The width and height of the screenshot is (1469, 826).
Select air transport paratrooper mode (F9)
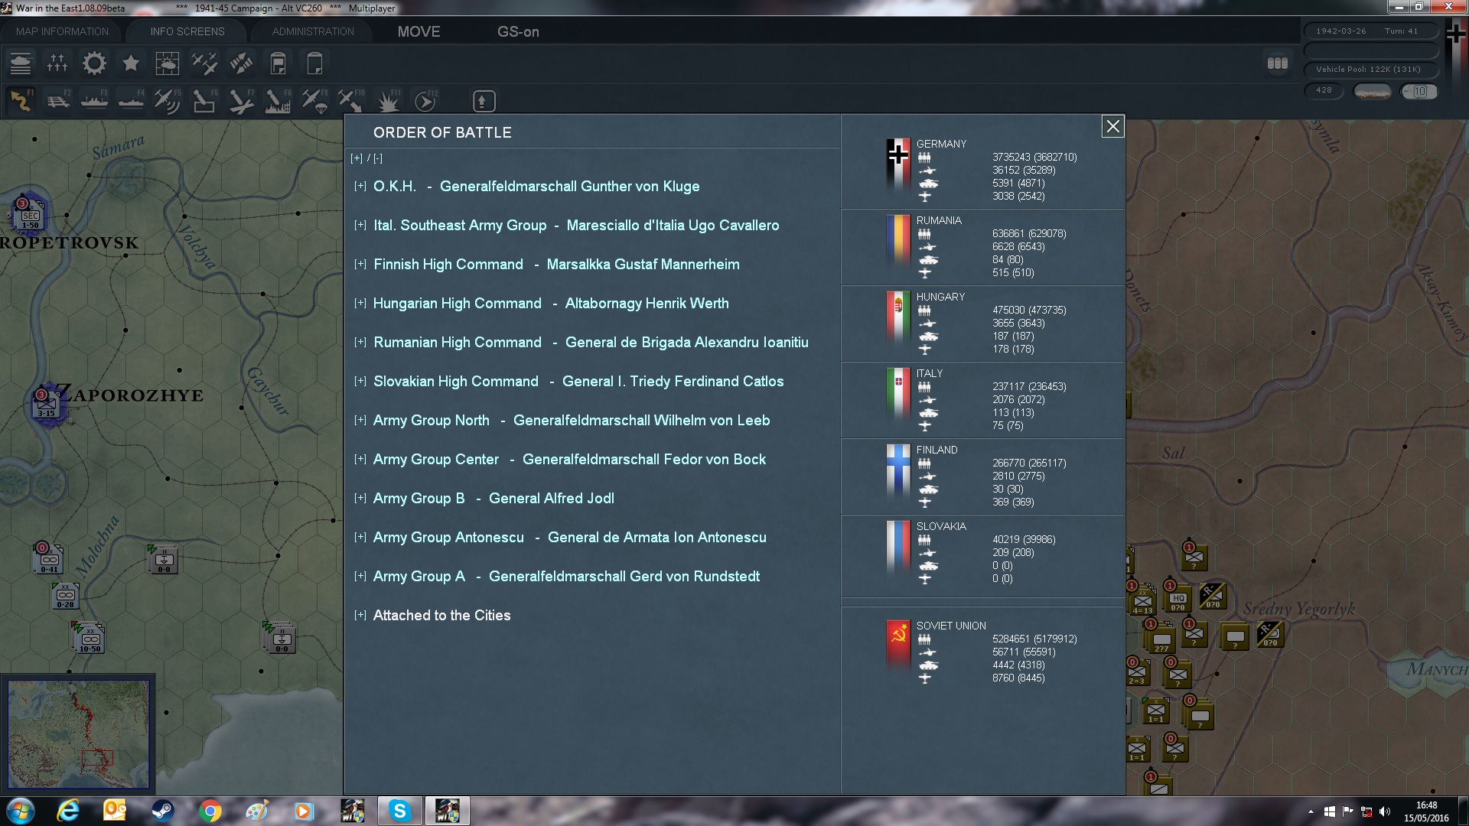pos(314,101)
